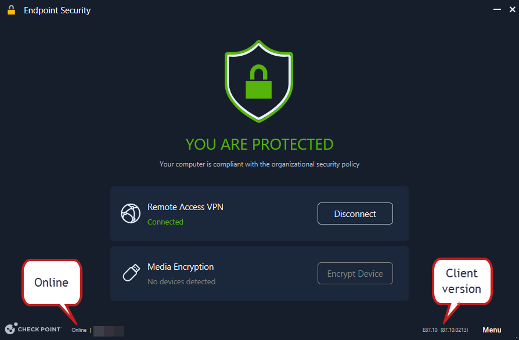
Task: Click the Disconnect VPN button
Action: [355, 214]
